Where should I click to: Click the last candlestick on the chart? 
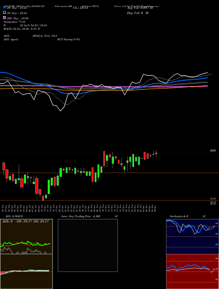tap(156, 153)
